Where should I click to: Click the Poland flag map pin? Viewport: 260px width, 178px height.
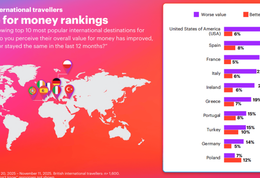tap(67, 64)
